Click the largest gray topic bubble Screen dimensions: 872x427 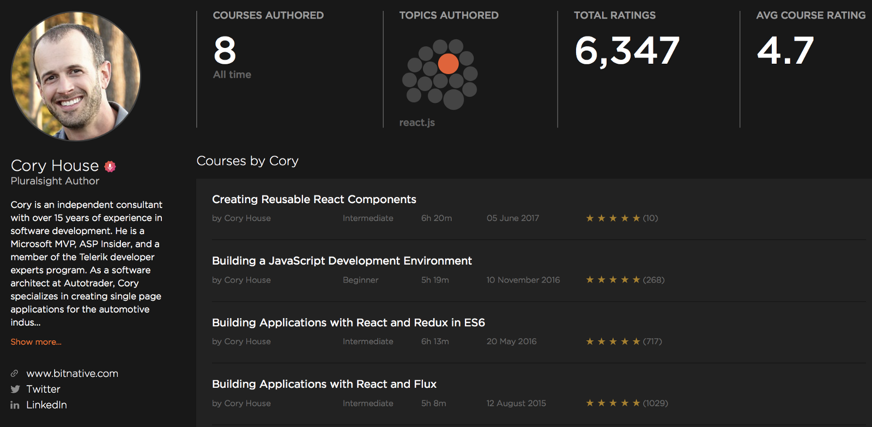pos(453,100)
